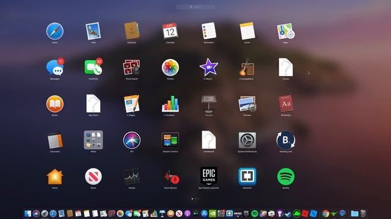Launch Brackets from the Launchpad grid
391x219 pixels.
pos(247,176)
